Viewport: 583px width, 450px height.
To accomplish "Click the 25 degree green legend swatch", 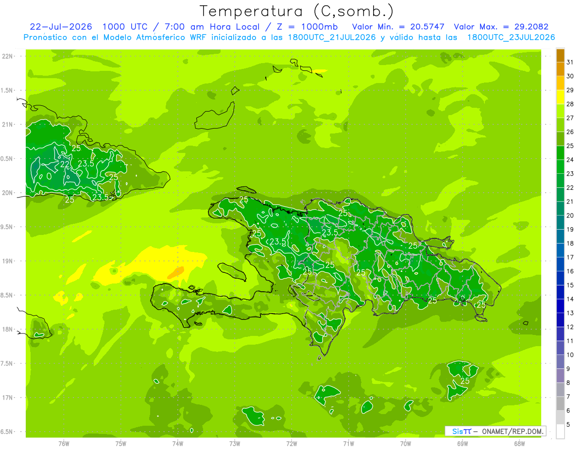I will click(x=560, y=139).
